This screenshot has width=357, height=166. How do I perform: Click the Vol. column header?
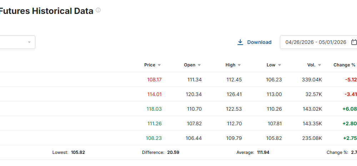pos(311,65)
